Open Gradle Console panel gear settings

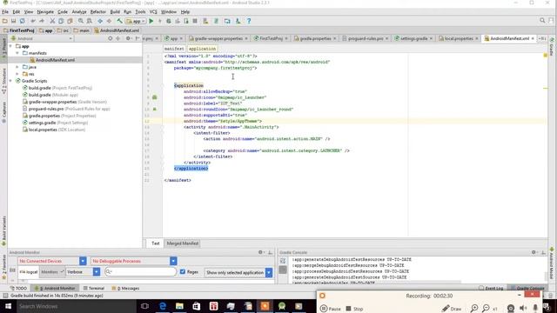(x=534, y=252)
